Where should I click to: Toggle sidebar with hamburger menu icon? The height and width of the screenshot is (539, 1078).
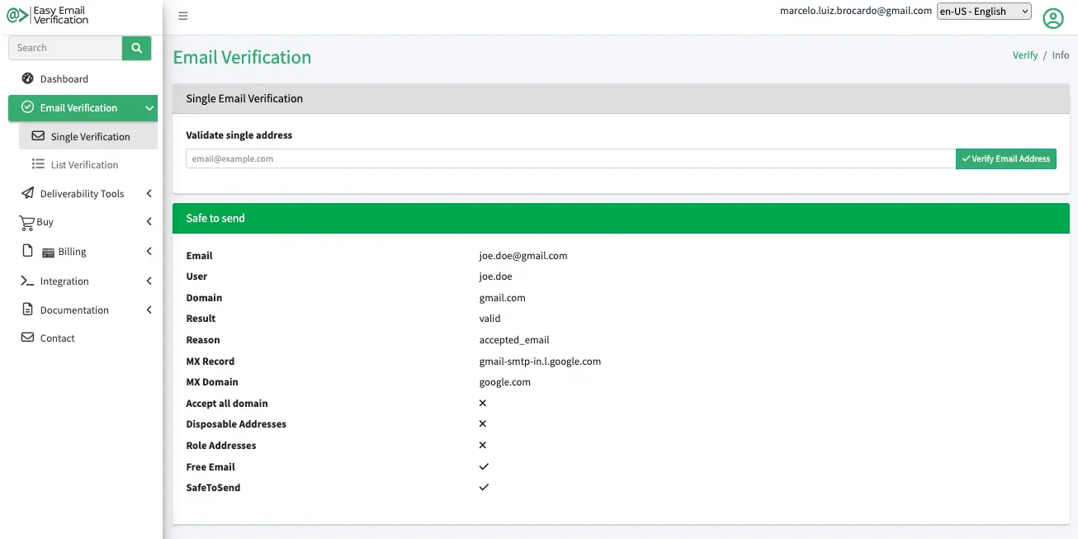[183, 16]
